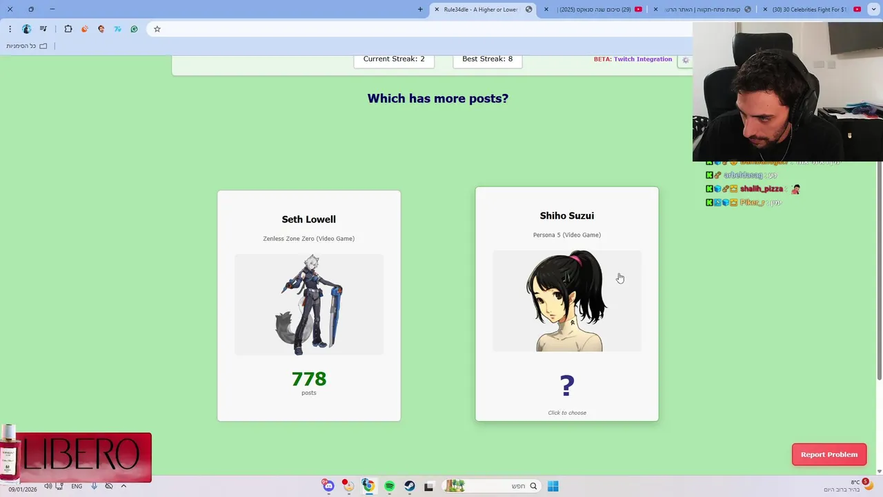
Task: Click the 'Click to choose' text
Action: pyautogui.click(x=567, y=413)
